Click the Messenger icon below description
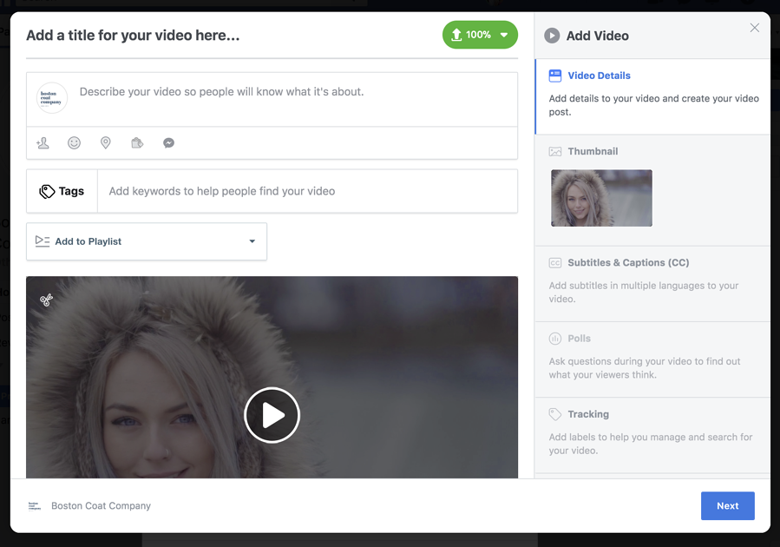Screen dimensions: 780x547 169,143
